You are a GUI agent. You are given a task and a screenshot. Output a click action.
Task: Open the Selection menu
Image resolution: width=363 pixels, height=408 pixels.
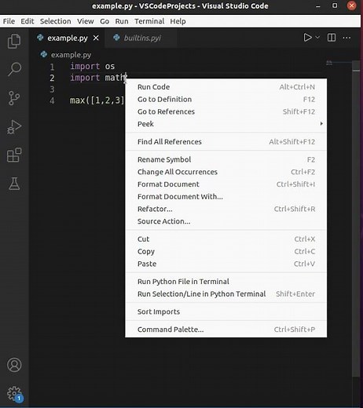[x=56, y=21]
